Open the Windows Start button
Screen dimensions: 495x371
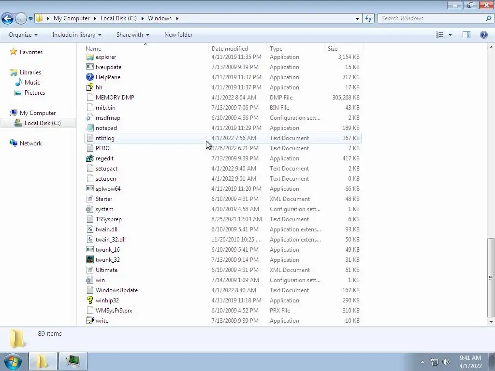pos(13,361)
